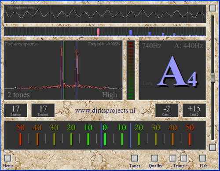Click the vertical slider thumb handle
220x171 pixels.
(213, 77)
